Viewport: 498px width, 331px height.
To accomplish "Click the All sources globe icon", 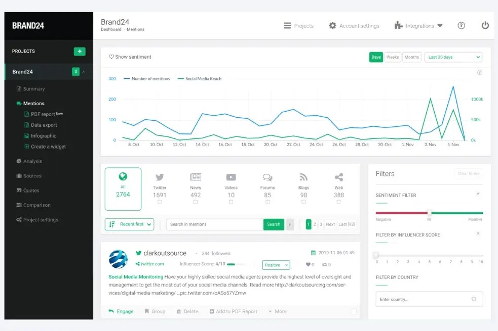I will coord(123,177).
